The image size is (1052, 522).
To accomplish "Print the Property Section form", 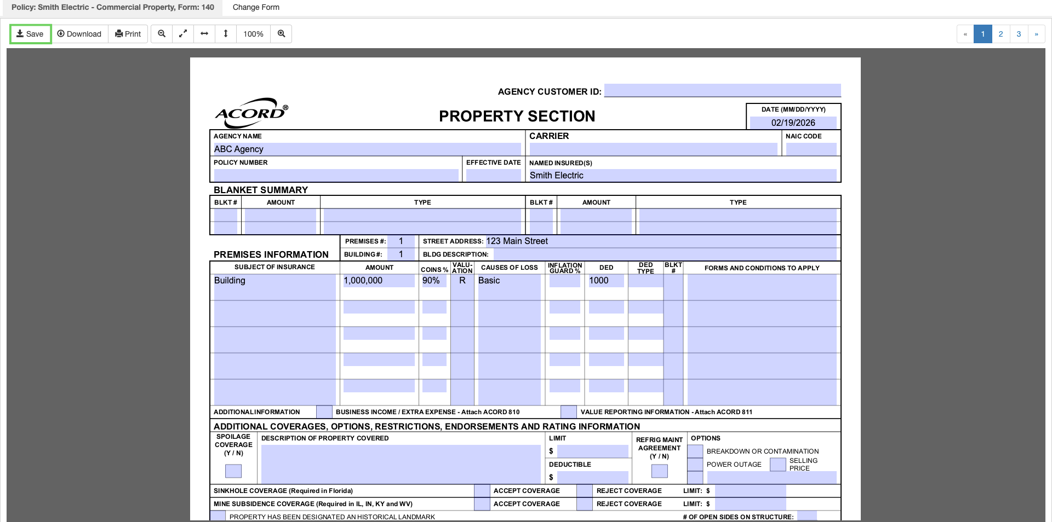I will coord(128,34).
